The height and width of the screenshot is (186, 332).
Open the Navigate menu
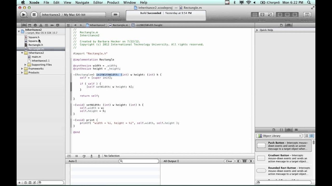tap(82, 3)
